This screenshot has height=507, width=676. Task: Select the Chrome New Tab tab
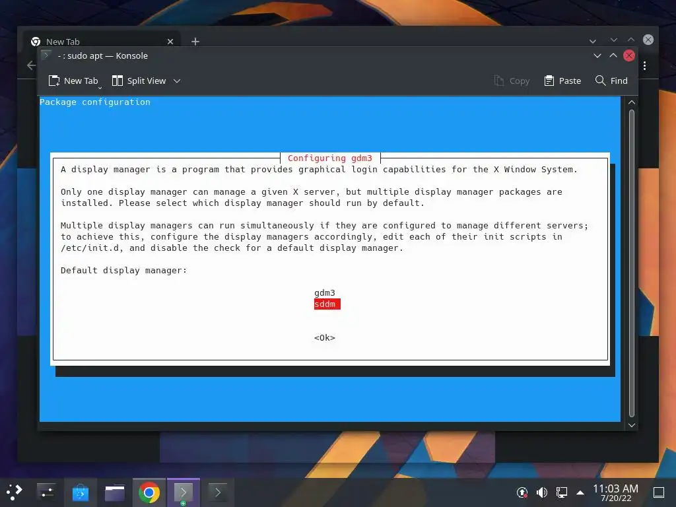(101, 42)
